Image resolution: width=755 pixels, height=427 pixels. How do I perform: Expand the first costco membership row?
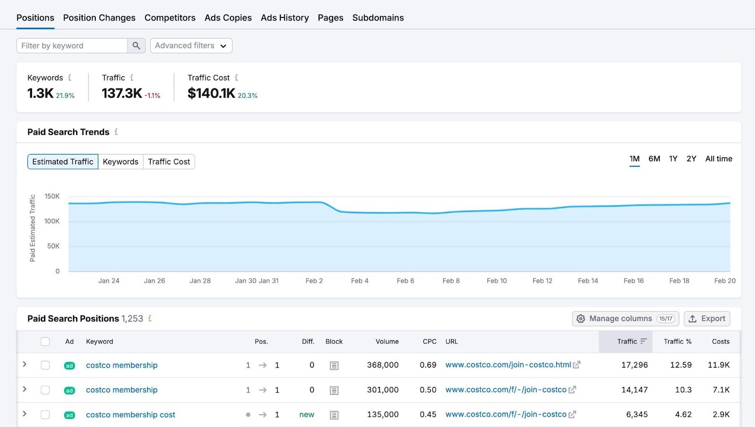point(25,365)
